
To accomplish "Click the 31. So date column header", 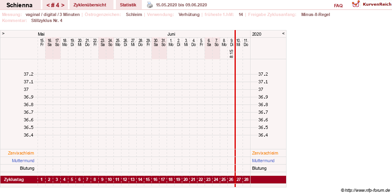I will (163, 42).
